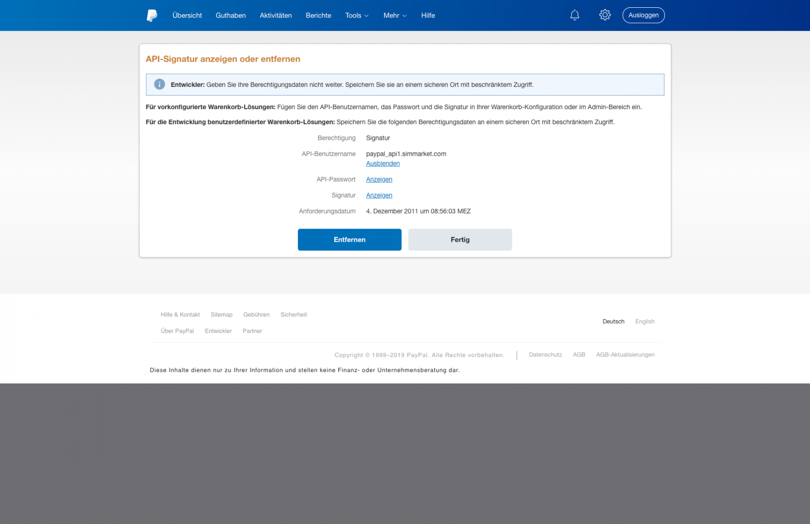Open the notifications bell
This screenshot has width=810, height=524.
tap(575, 16)
